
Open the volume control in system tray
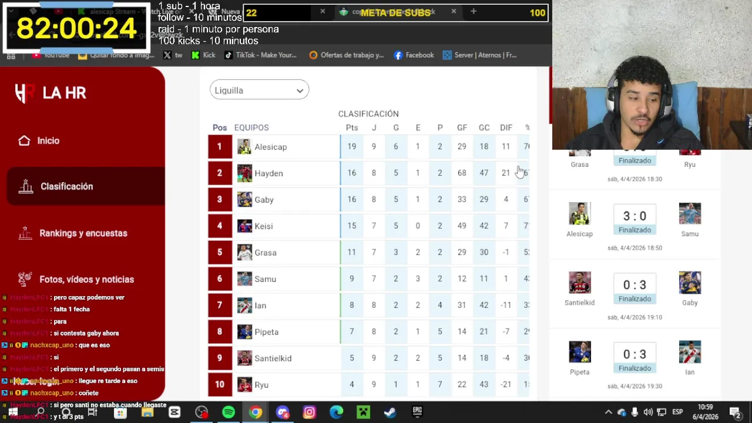tap(648, 412)
